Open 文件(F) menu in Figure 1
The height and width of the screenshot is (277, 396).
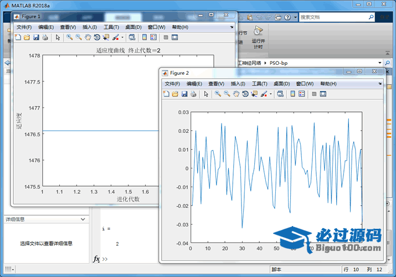(24, 27)
